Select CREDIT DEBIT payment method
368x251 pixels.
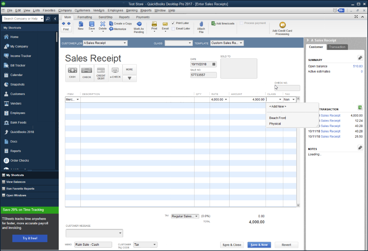click(101, 73)
